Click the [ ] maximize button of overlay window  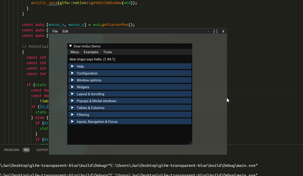[216, 31]
